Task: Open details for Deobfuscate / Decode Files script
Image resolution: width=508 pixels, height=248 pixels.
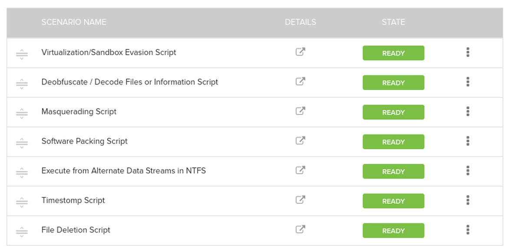Action: tap(300, 82)
